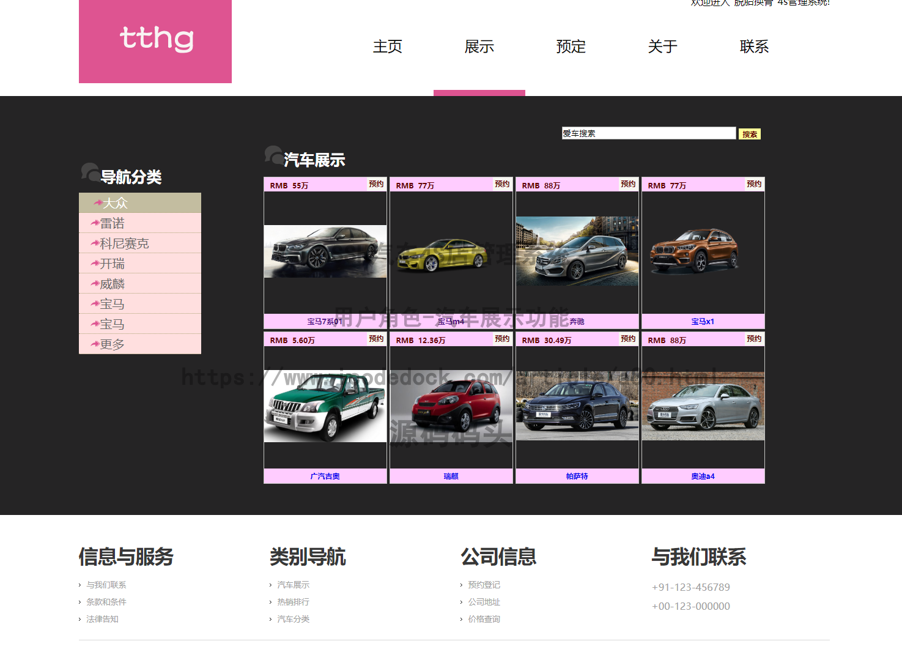Open the 宝马m4 detail link
The height and width of the screenshot is (663, 902).
(451, 320)
